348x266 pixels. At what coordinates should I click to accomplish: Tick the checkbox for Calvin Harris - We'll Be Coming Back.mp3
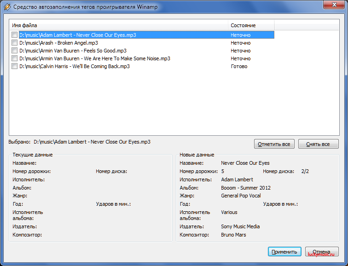[14, 66]
